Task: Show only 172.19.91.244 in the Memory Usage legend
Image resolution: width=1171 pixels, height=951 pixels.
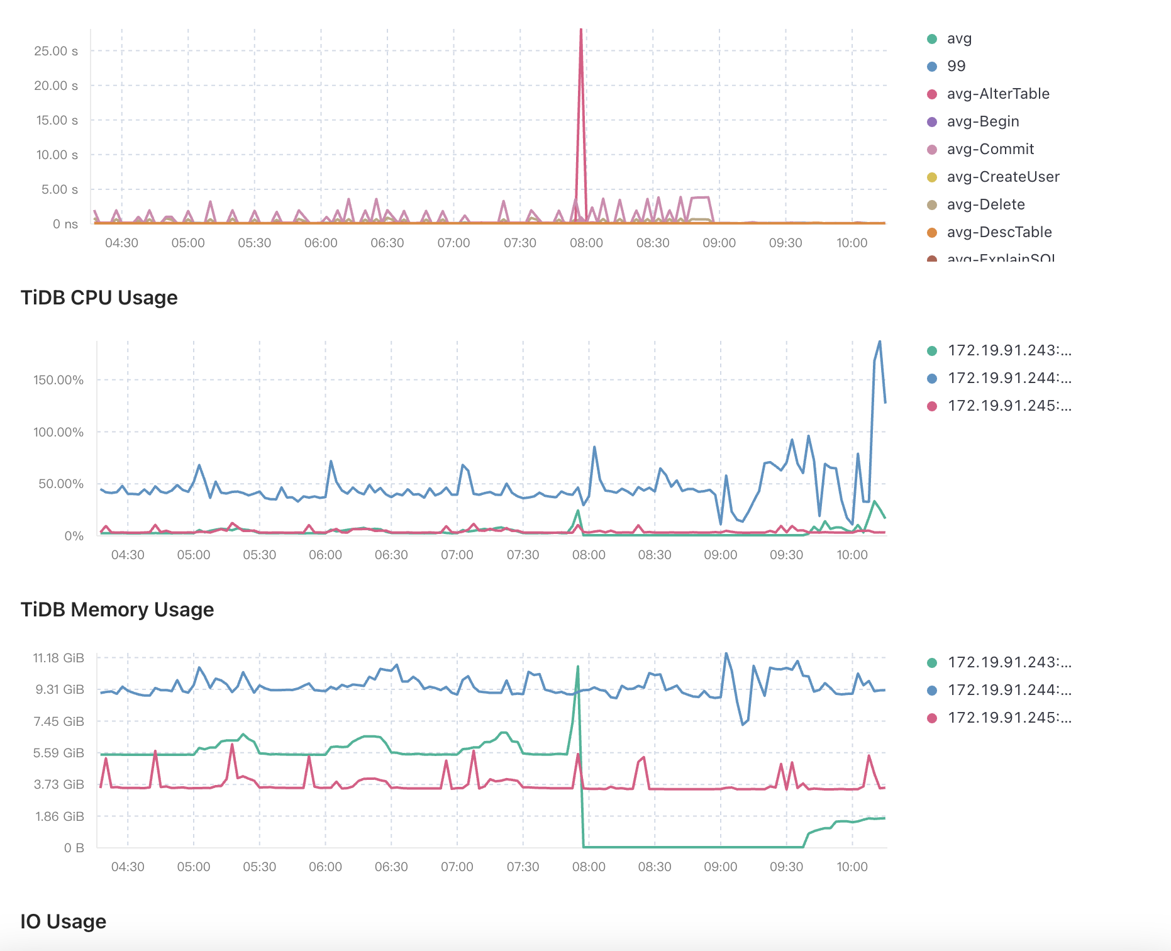Action: [x=1009, y=690]
